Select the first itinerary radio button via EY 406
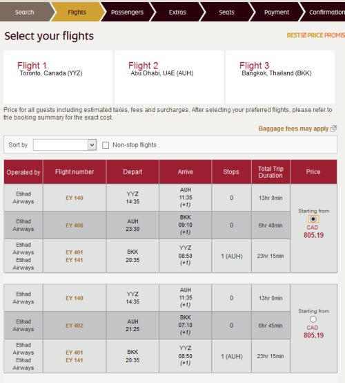Screen dimensions: 345x383 coord(313,219)
